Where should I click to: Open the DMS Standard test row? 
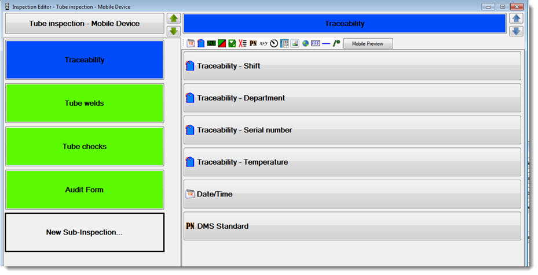(352, 226)
